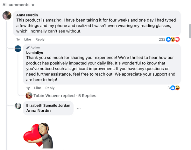Like LuminEye's reply
The image size is (191, 150).
point(38,88)
